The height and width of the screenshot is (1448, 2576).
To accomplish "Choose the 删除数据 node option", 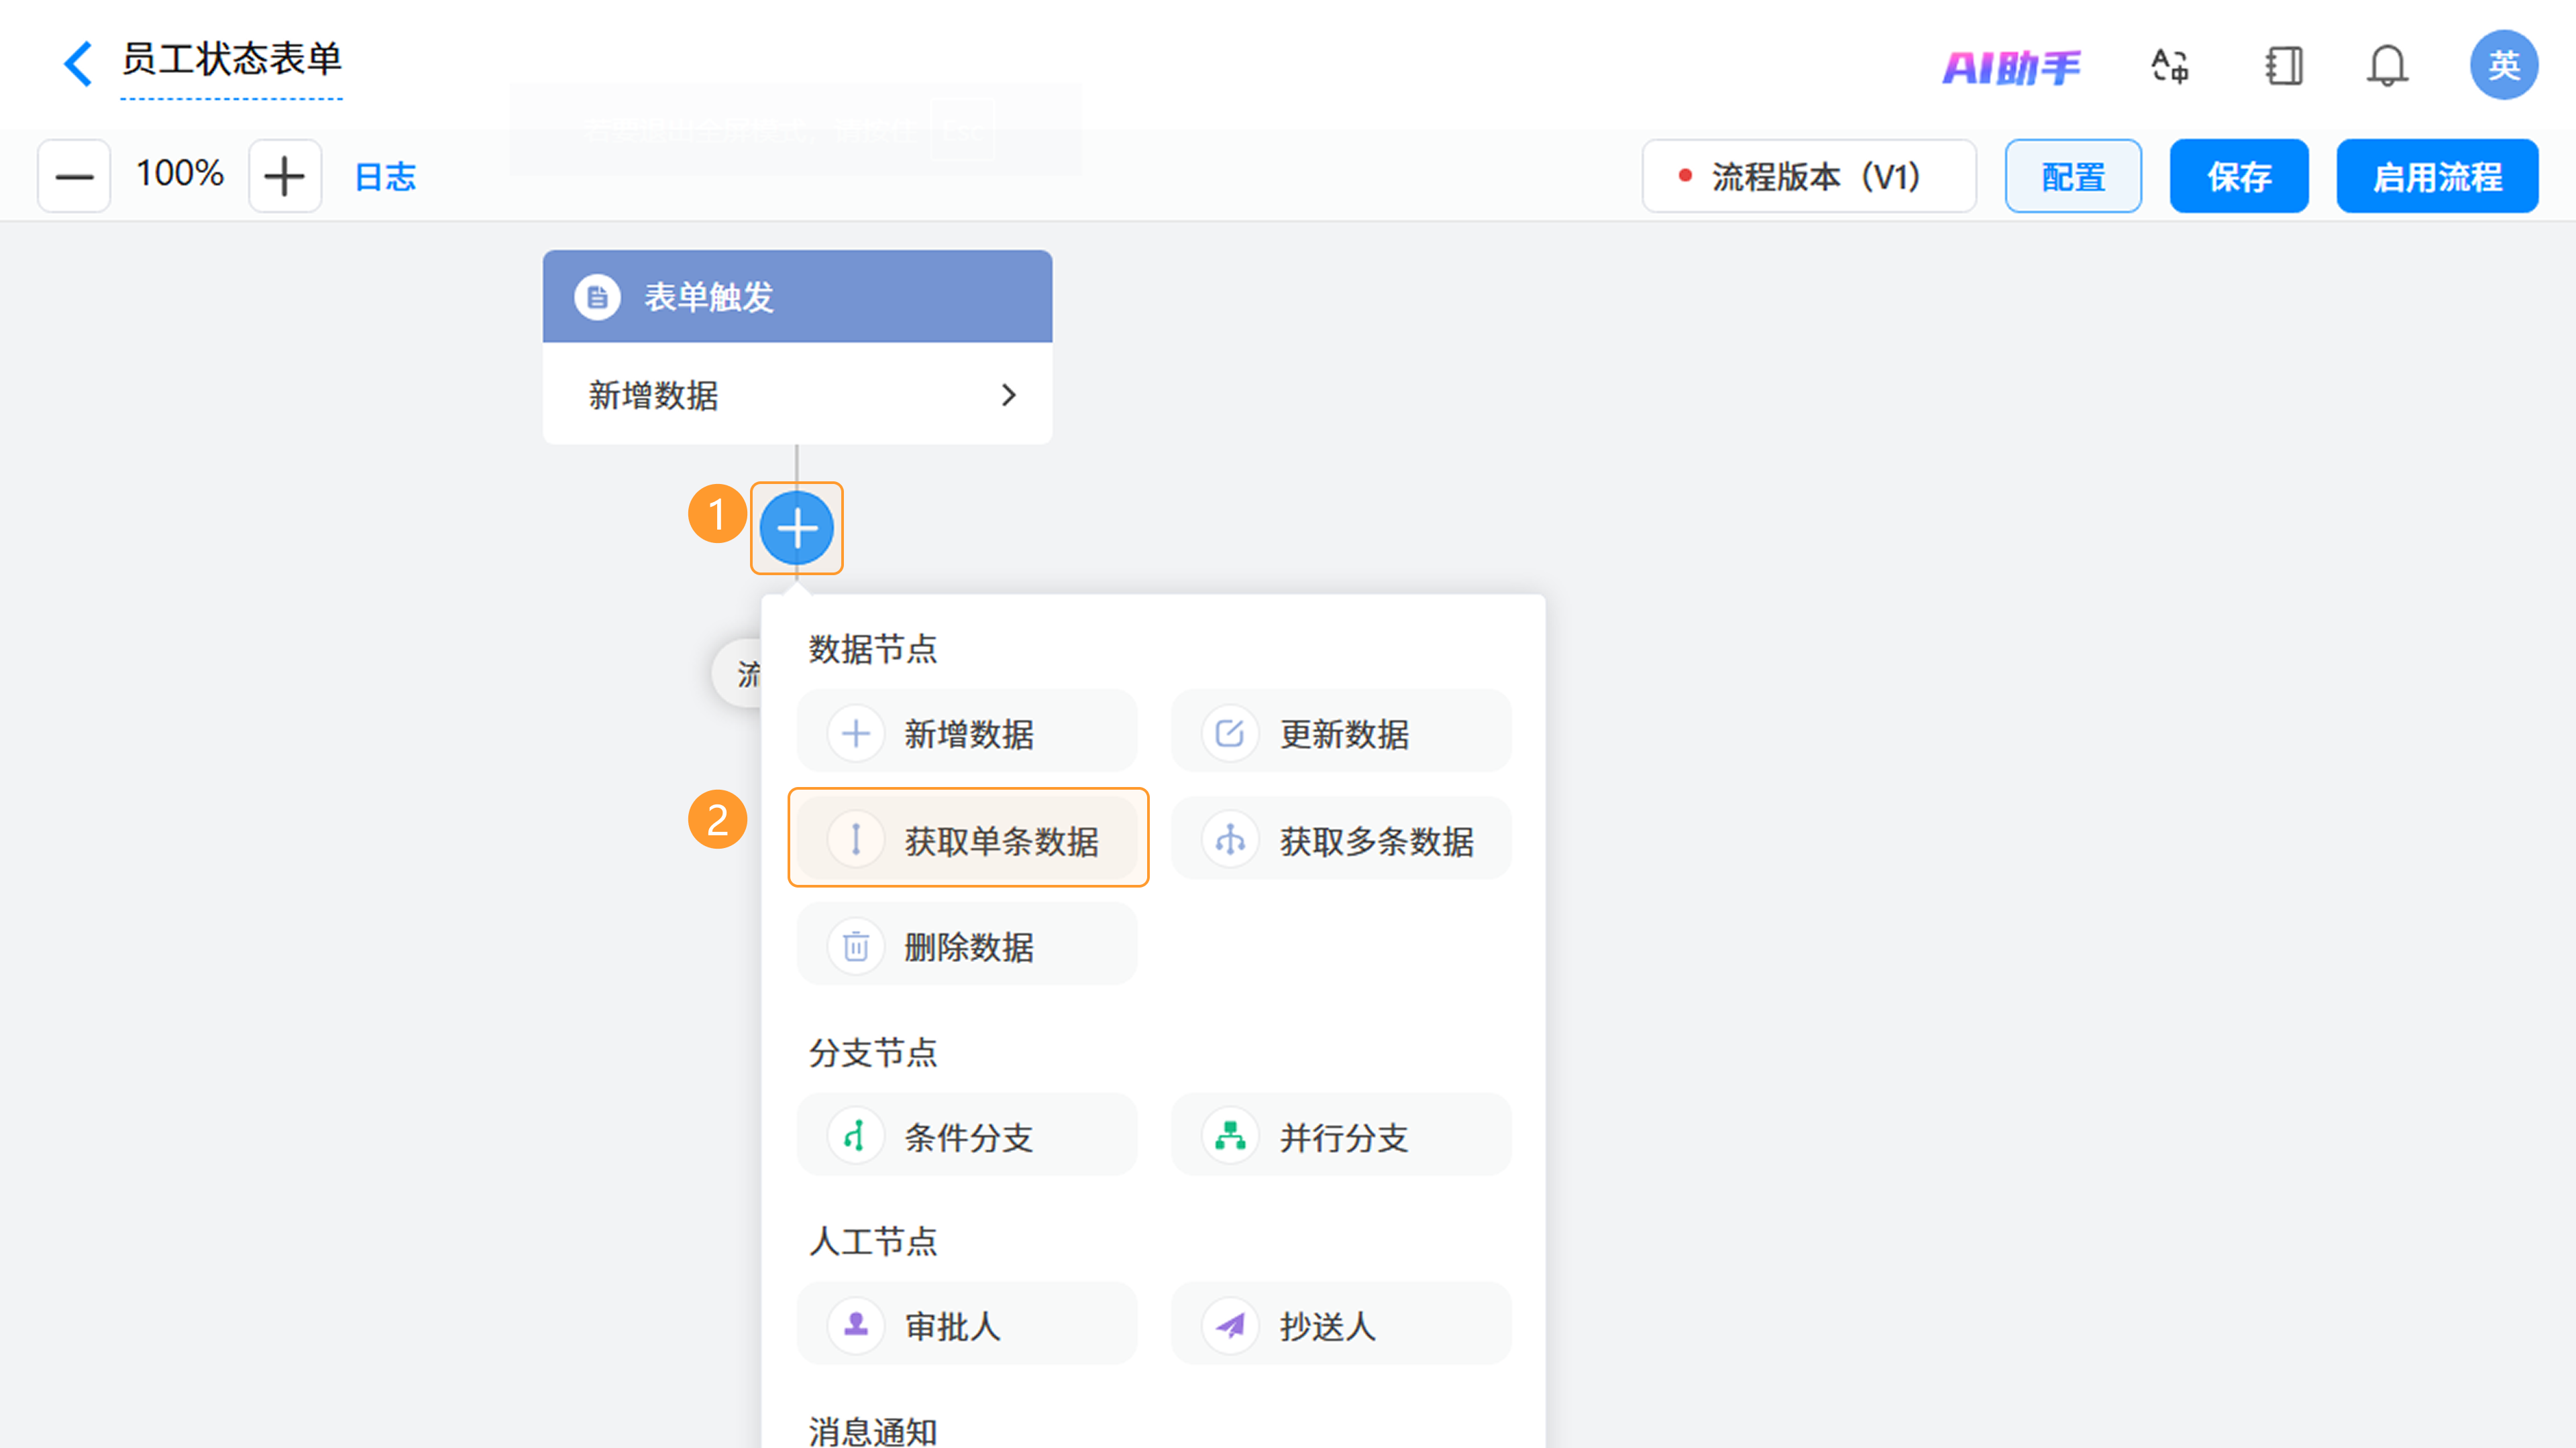I will click(967, 945).
